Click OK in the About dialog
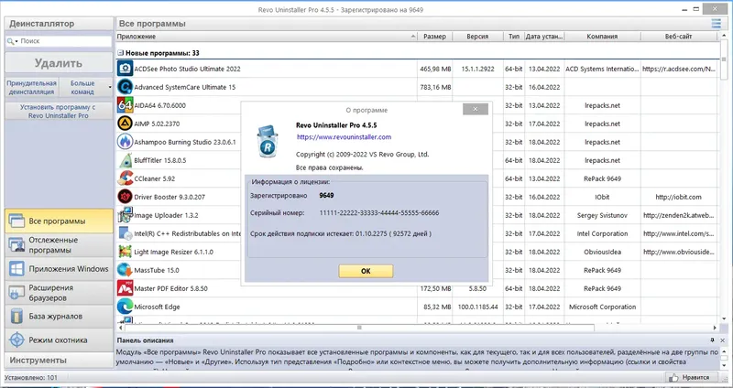This screenshot has height=388, width=733. click(366, 271)
